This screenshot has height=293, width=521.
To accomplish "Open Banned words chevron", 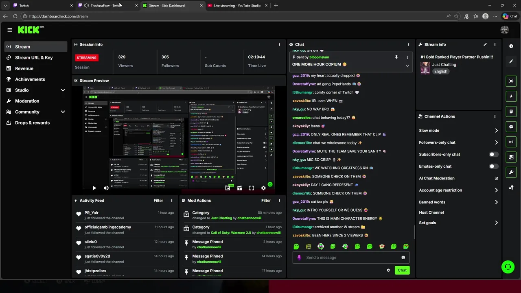I will 496,202.
